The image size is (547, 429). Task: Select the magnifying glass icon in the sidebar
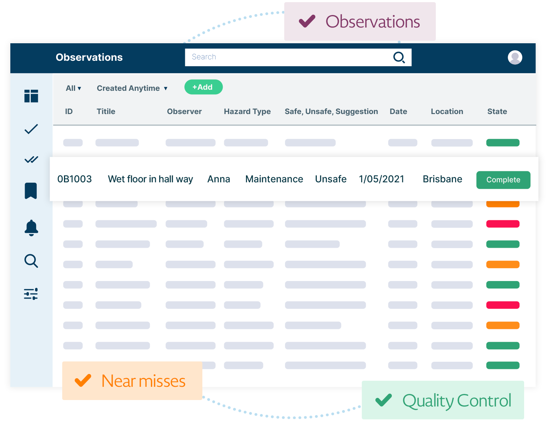point(31,261)
